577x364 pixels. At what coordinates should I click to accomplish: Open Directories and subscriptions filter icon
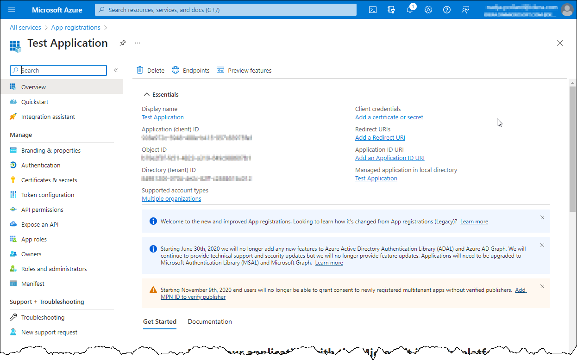(x=391, y=10)
